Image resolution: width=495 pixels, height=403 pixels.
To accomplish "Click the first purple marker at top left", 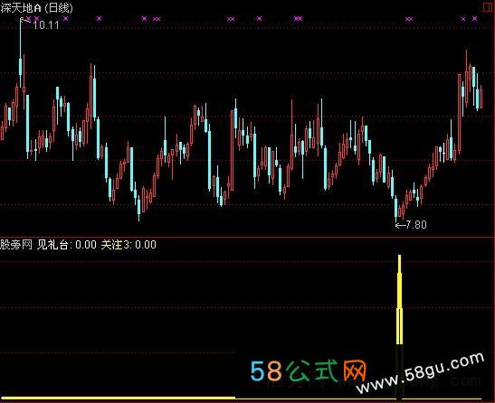I will coord(28,19).
